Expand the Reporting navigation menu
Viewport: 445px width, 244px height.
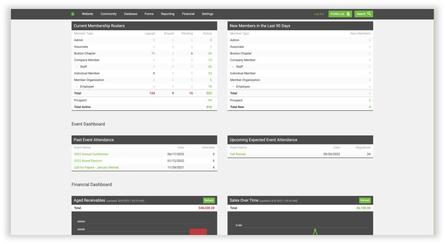click(167, 14)
